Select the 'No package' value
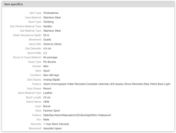Image resolution: width=176 pixels, height=133 pixels. pyautogui.click(x=50, y=57)
